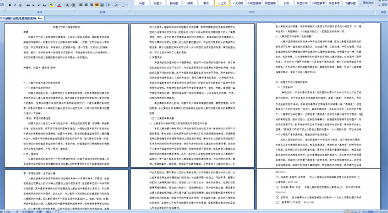Align paragraph text to the right
The image size is (388, 213).
coord(91,5)
